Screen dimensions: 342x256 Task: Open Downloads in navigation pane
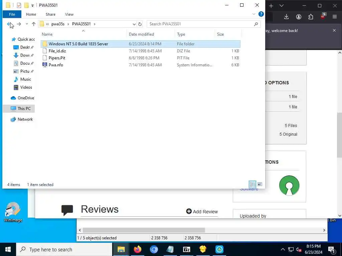(x=23, y=55)
